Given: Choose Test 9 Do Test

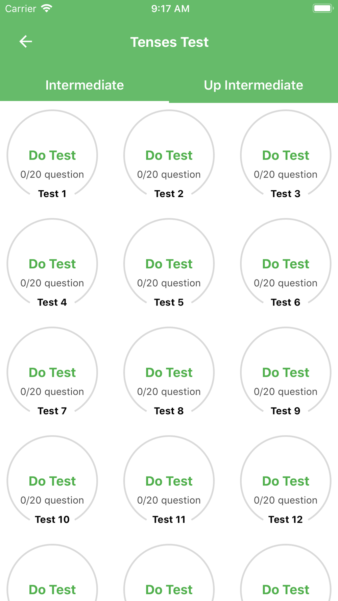Looking at the screenshot, I should pos(286,372).
